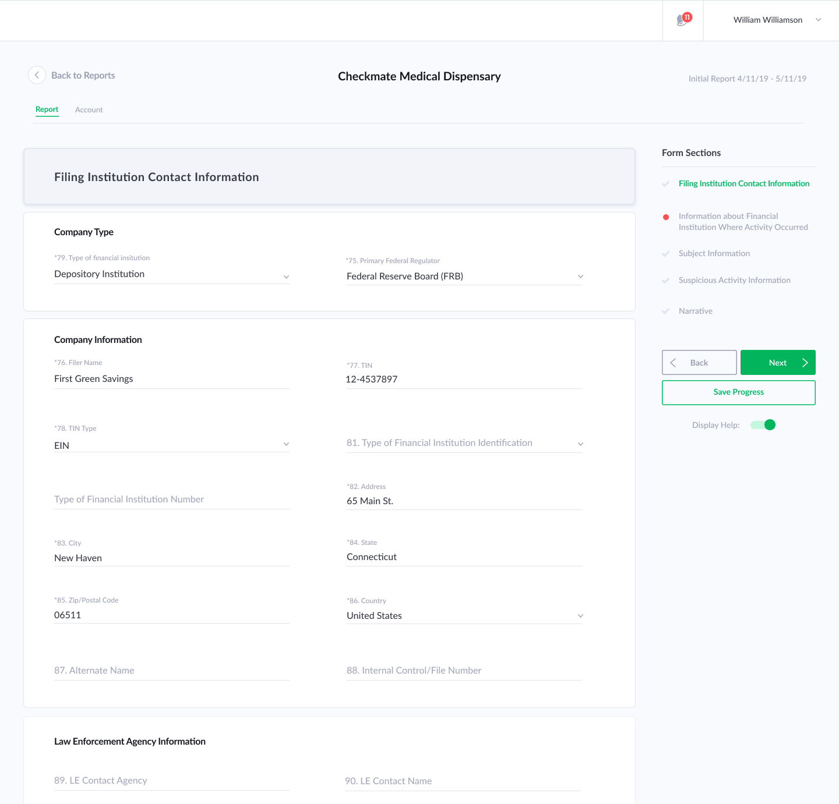The image size is (839, 804).
Task: Click checkmark beside Filing Institution Contact Information
Action: 666,184
